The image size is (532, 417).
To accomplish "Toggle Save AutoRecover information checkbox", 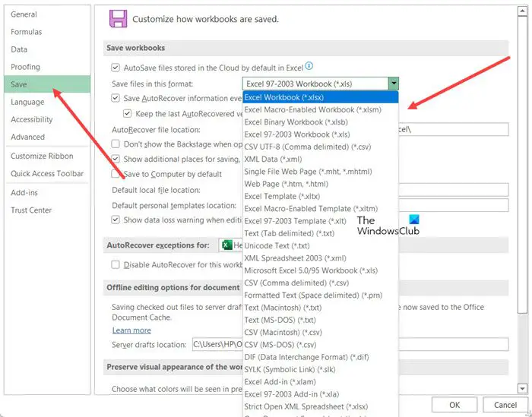I will [x=116, y=98].
